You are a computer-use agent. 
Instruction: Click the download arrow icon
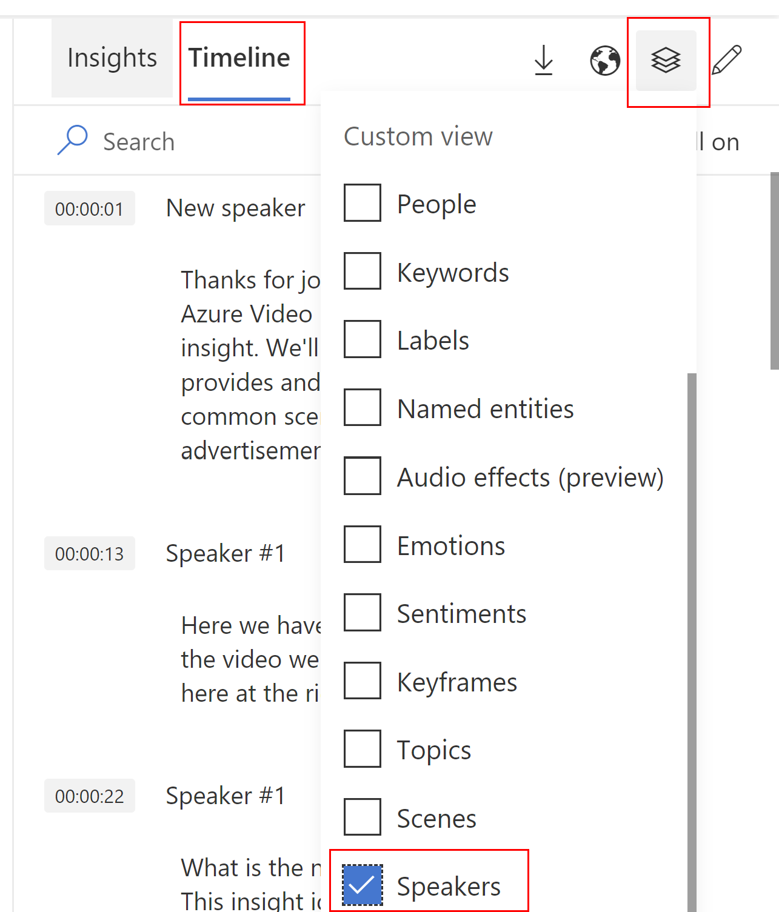tap(544, 60)
